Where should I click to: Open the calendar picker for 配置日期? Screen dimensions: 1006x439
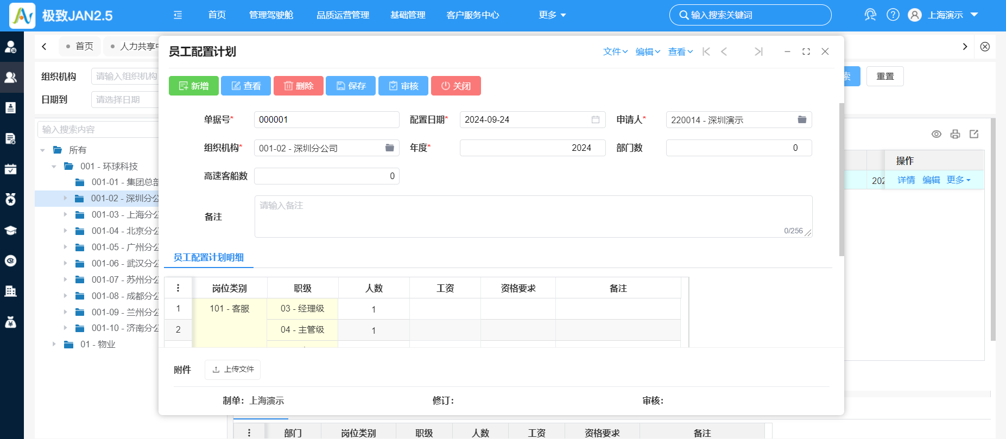point(596,119)
